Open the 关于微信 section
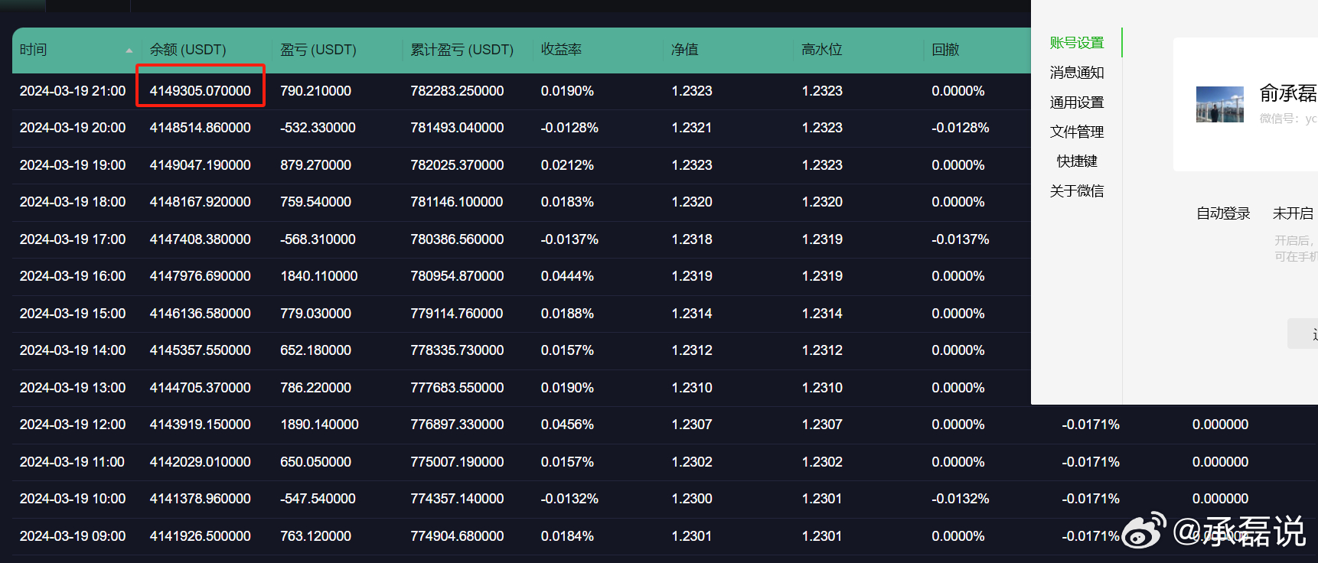Image resolution: width=1318 pixels, height=563 pixels. (x=1076, y=191)
